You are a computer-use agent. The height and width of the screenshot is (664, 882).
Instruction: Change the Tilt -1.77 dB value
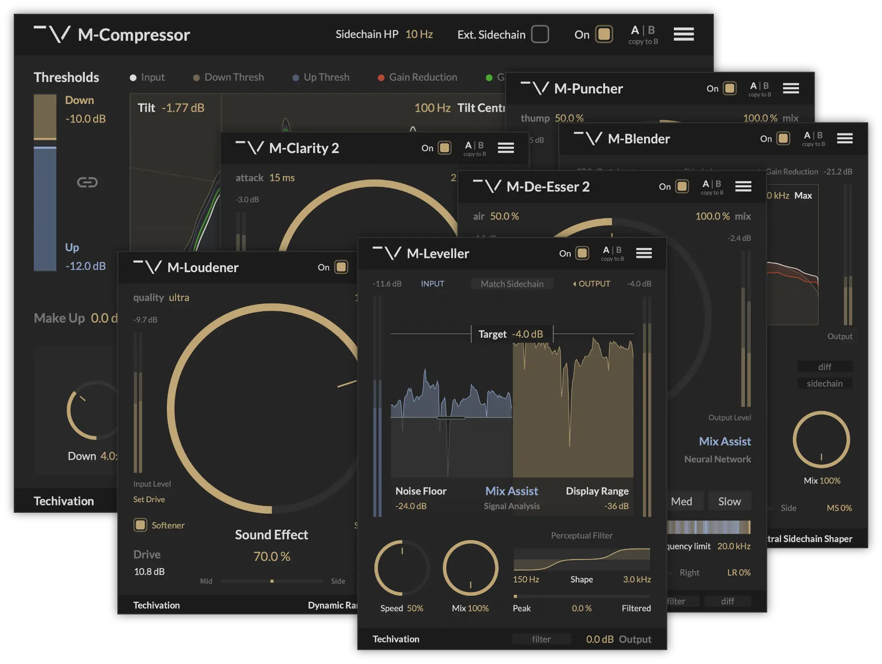click(x=183, y=108)
